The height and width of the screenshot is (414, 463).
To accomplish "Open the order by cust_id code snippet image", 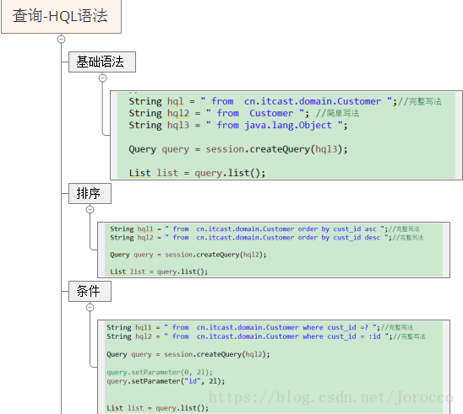I will (x=274, y=250).
